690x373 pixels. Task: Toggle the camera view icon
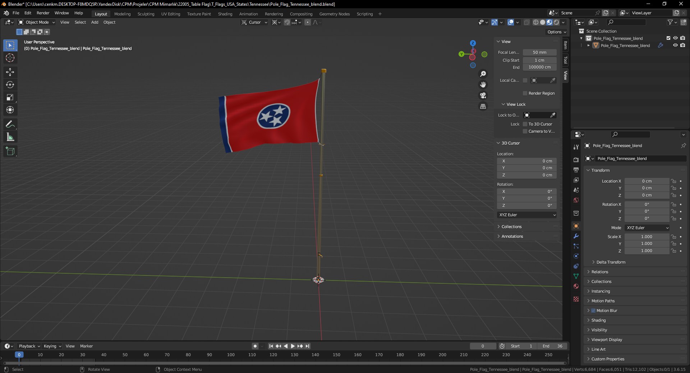coord(483,95)
